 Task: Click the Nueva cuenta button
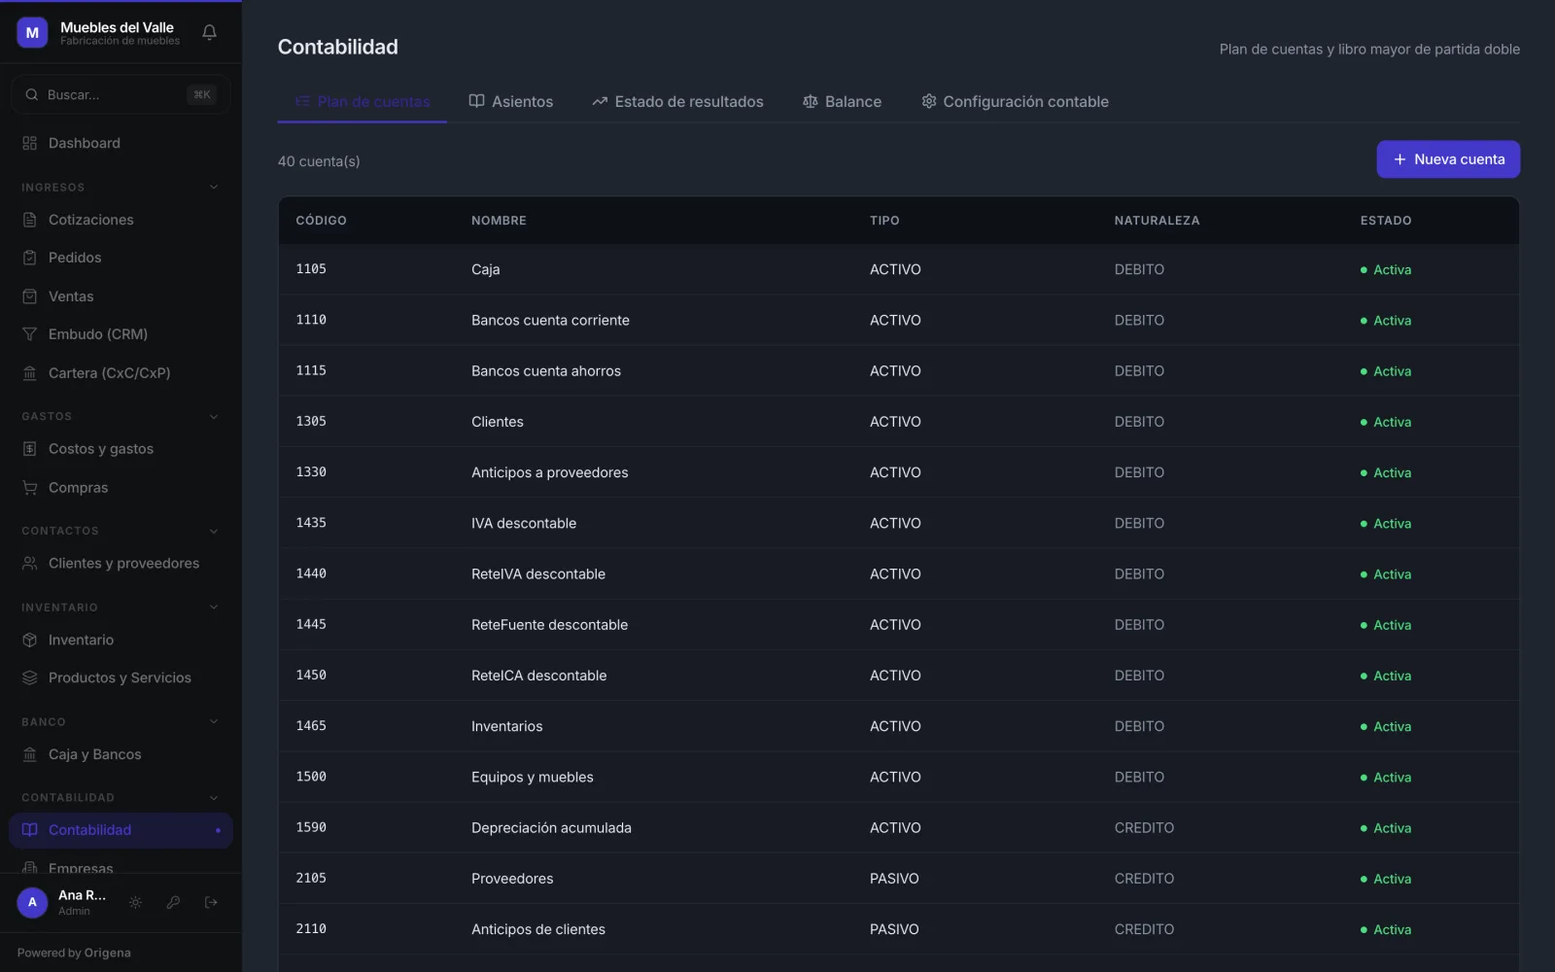tap(1448, 159)
